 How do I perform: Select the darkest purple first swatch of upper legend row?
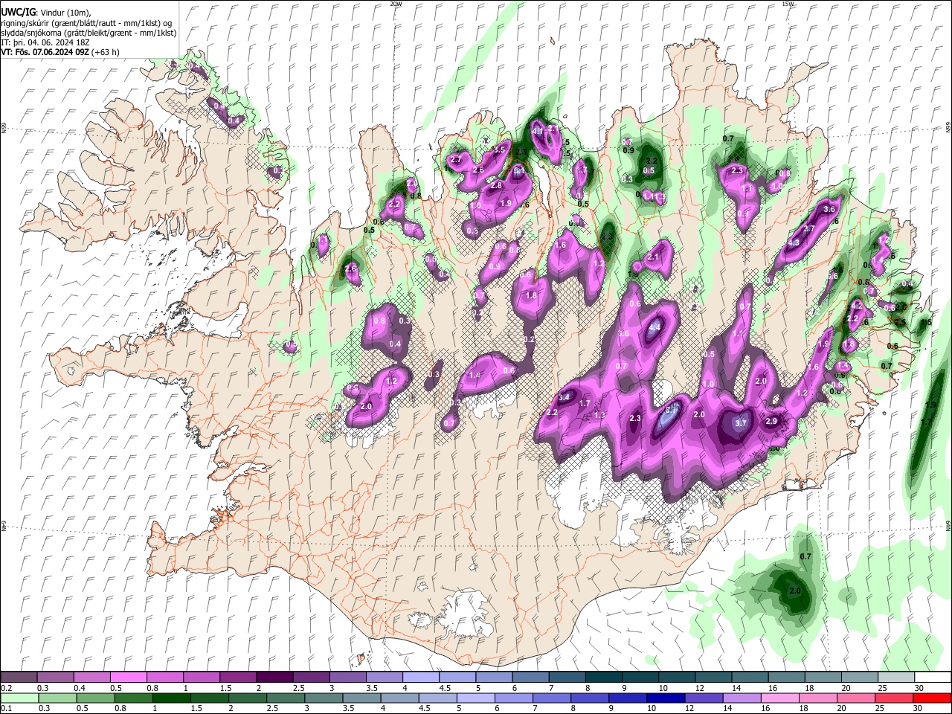[19, 678]
